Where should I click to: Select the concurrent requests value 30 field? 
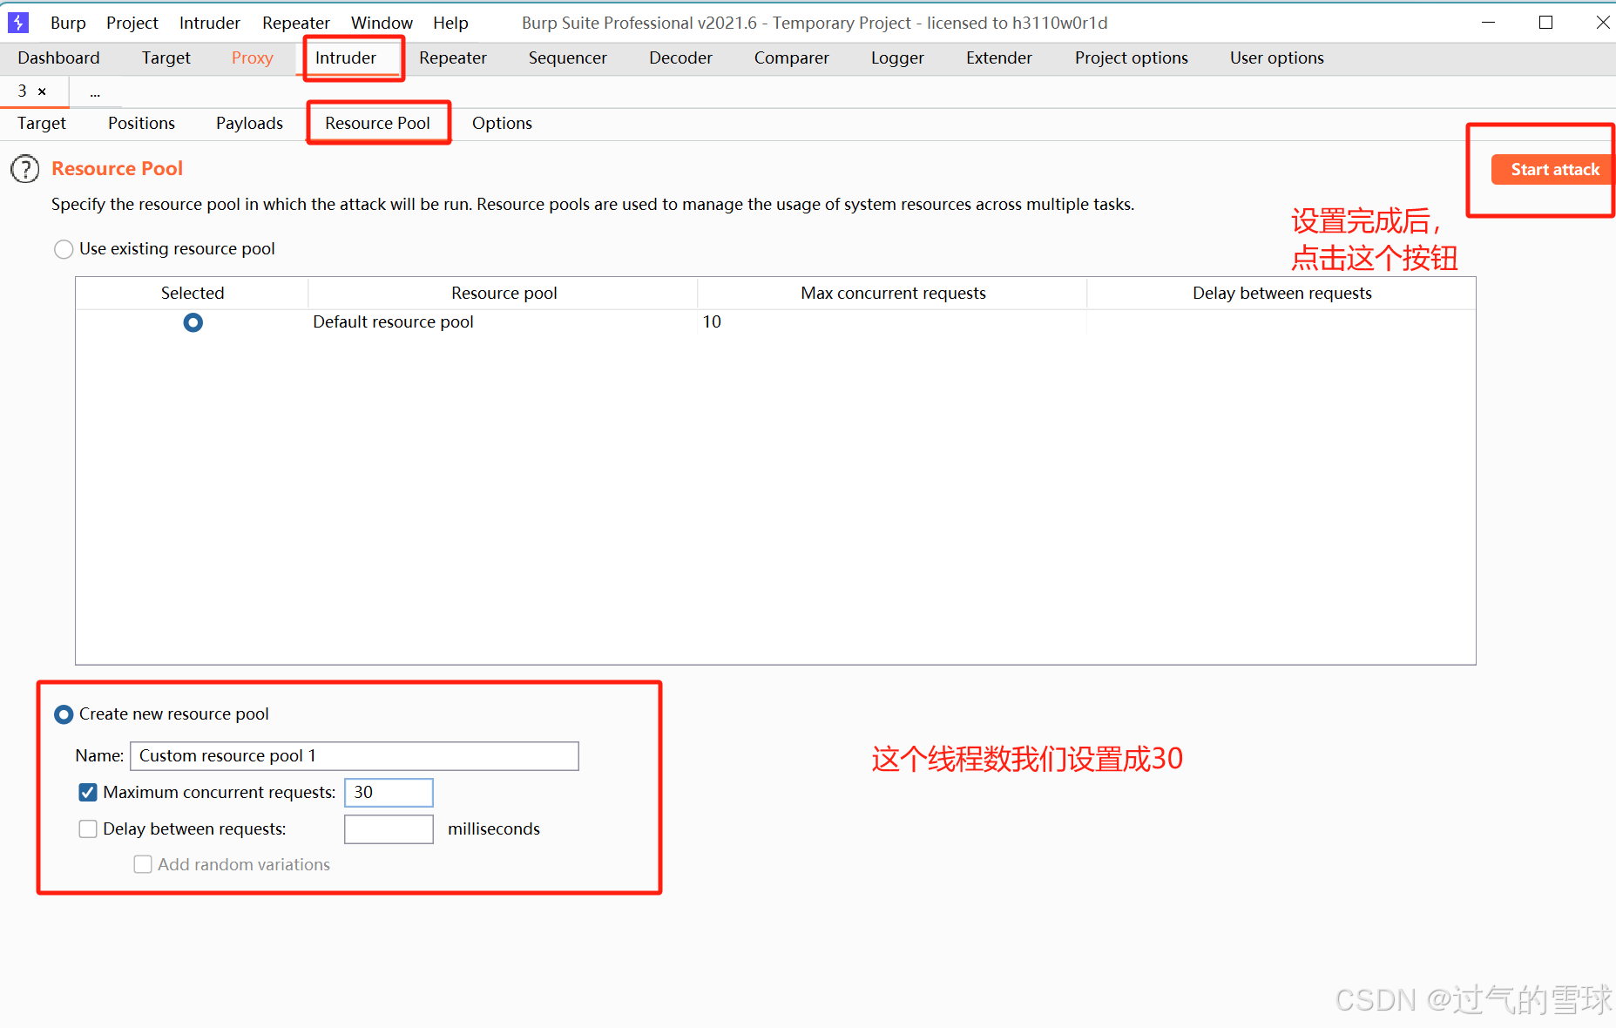pos(388,792)
